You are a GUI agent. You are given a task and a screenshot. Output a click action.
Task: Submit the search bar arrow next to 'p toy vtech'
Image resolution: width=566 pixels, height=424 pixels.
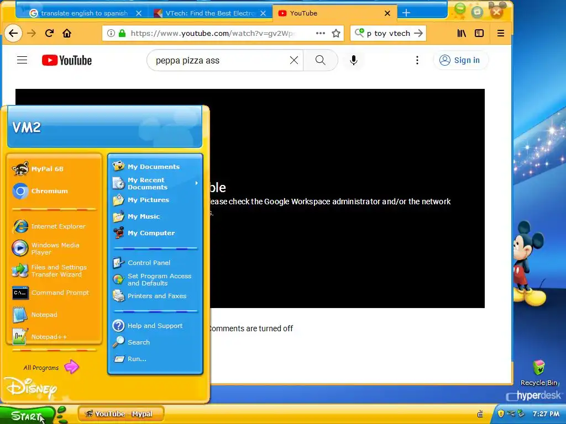click(418, 33)
